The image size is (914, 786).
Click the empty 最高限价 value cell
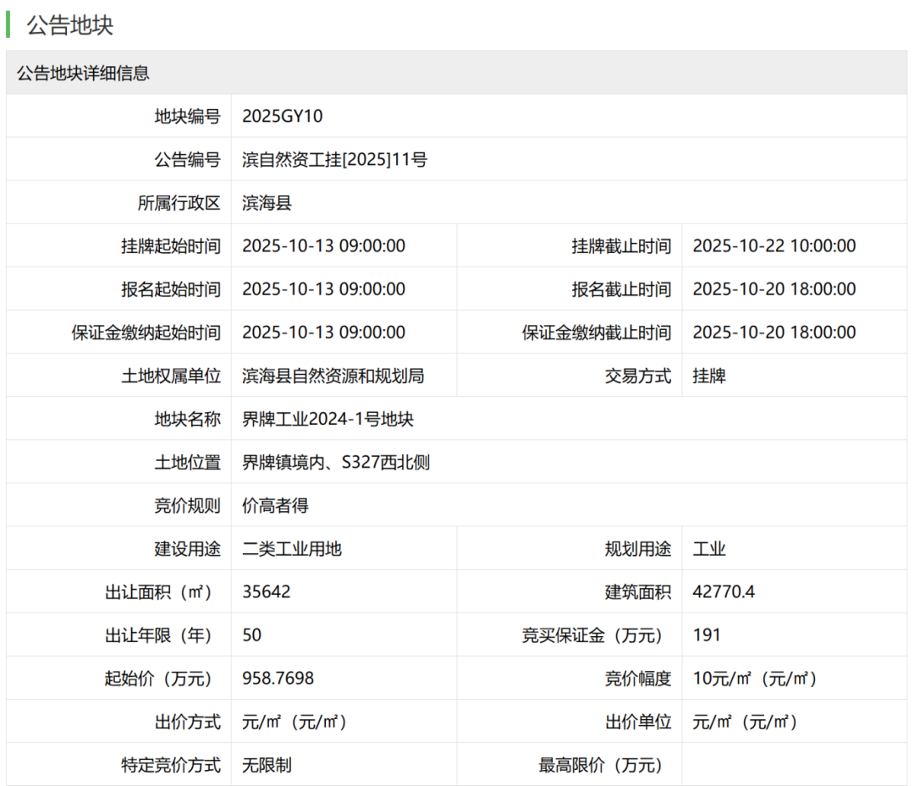click(x=796, y=765)
